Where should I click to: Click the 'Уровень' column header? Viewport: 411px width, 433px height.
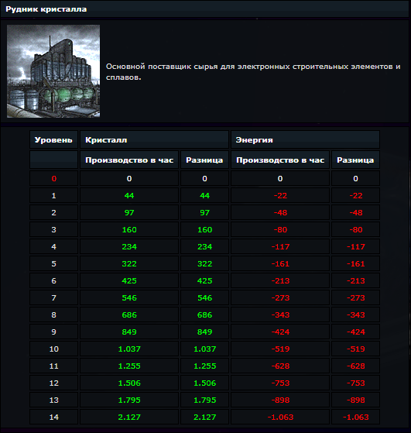coord(53,140)
